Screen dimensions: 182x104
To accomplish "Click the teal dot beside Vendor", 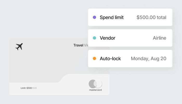I will click(94, 38).
